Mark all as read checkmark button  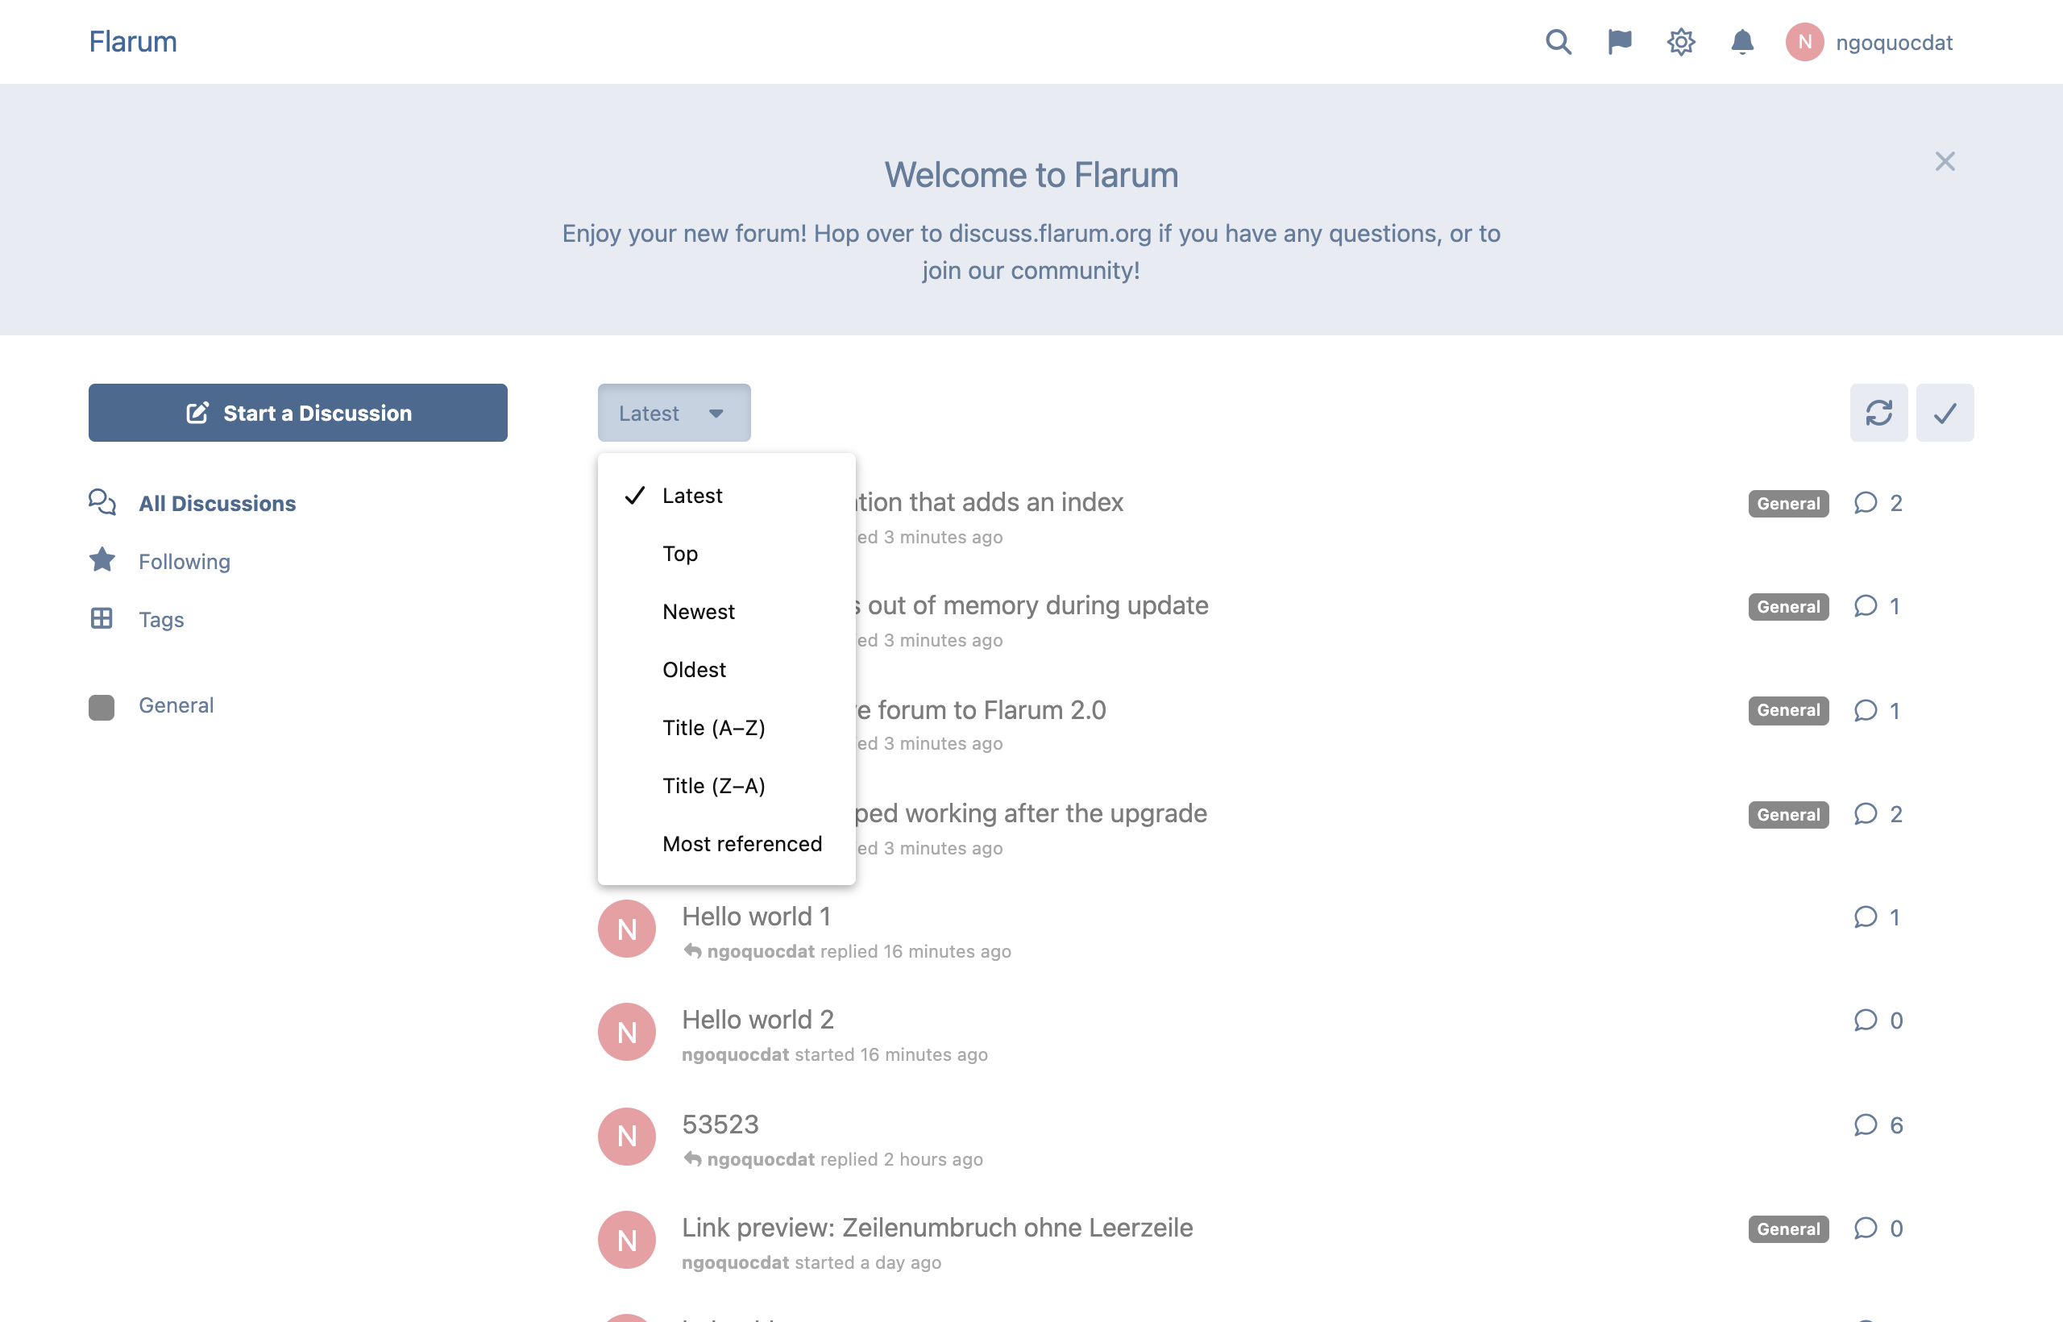tap(1945, 413)
